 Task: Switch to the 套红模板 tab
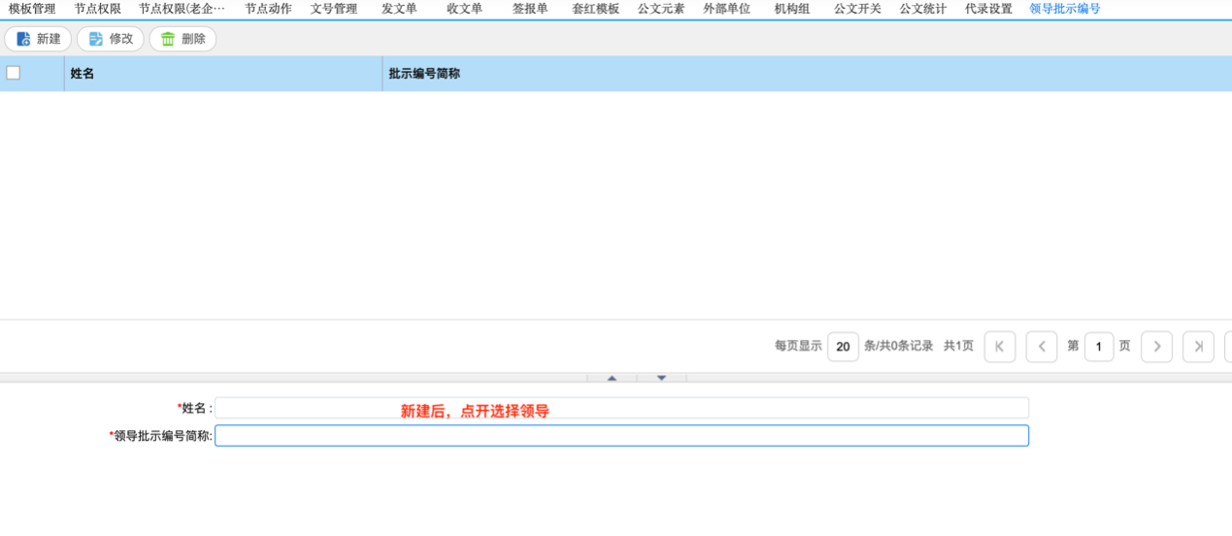(595, 9)
